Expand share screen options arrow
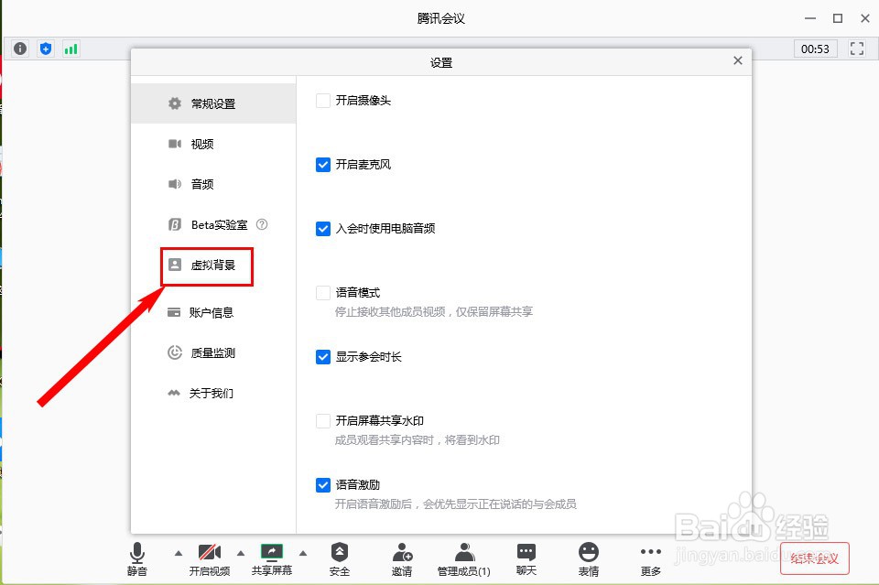Image resolution: width=879 pixels, height=585 pixels. tap(303, 553)
